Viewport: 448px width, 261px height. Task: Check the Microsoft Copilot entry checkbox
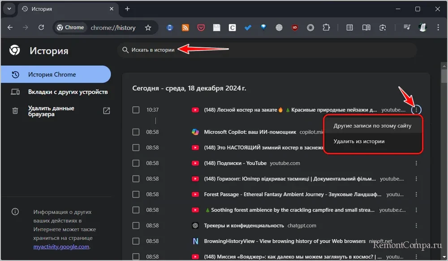(x=136, y=132)
